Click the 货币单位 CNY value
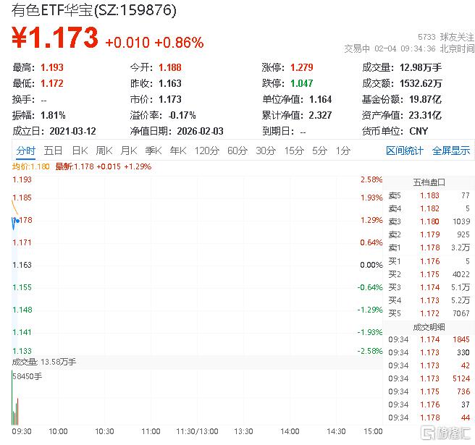The height and width of the screenshot is (445, 475). coord(419,131)
